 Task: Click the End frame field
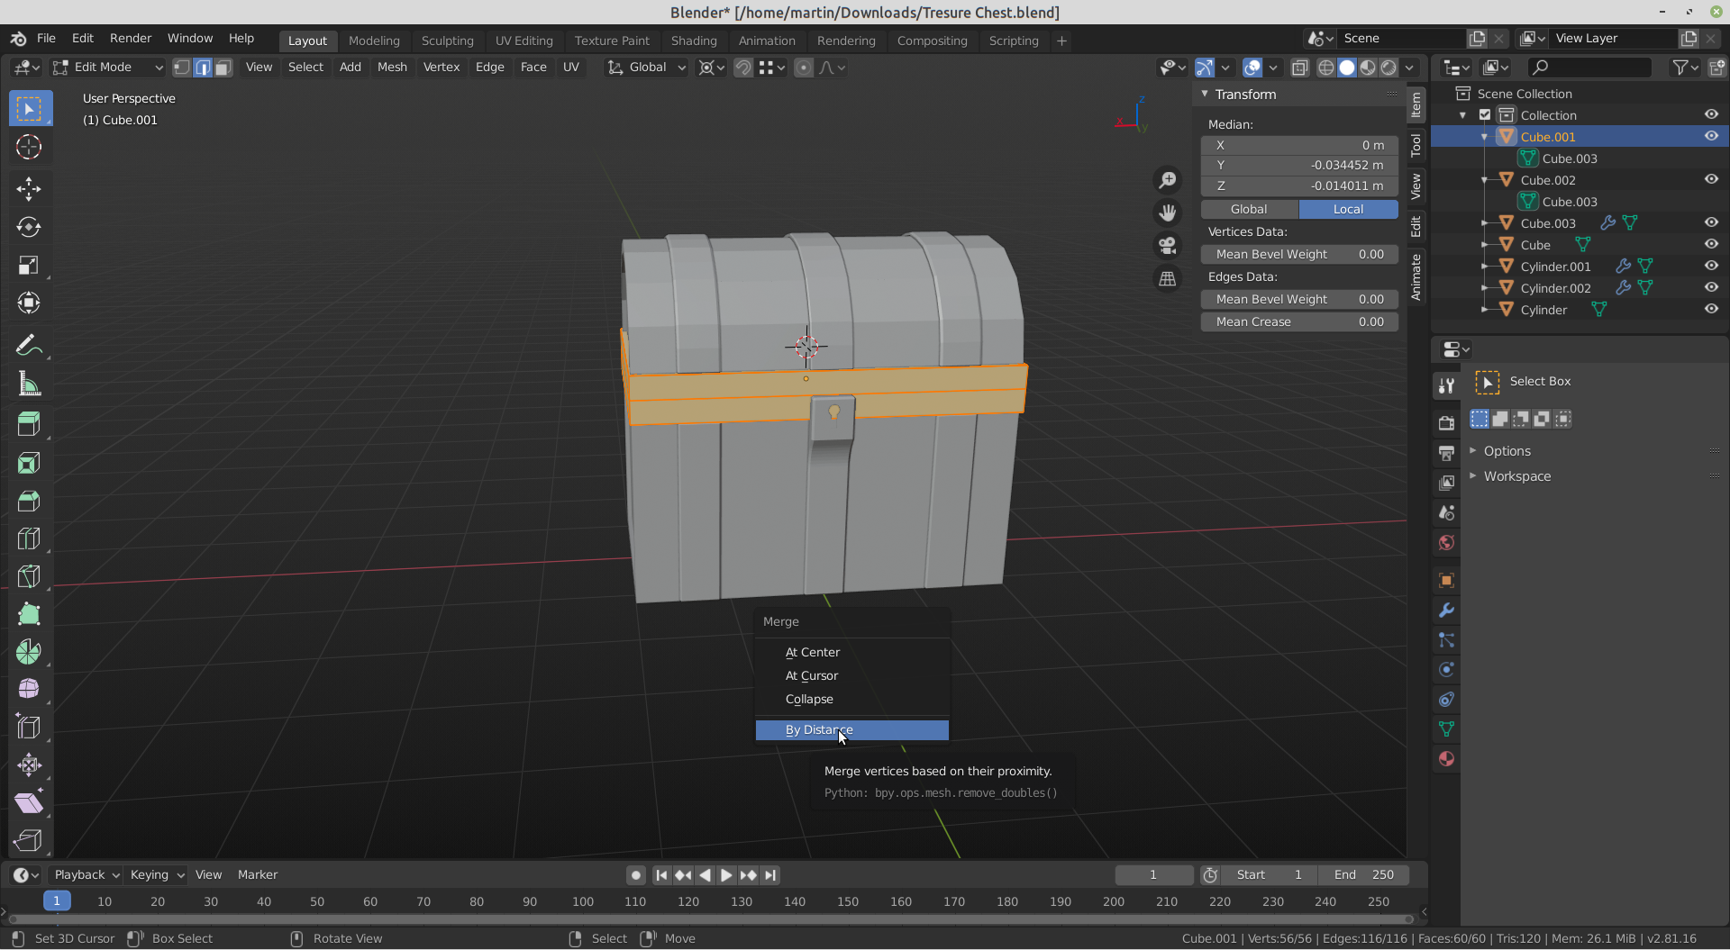[1363, 875]
